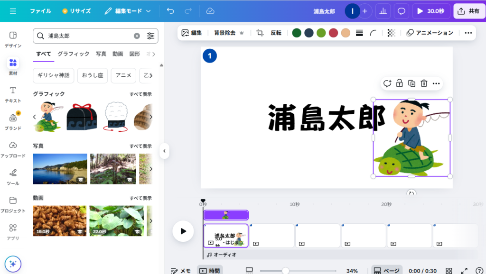Screen dimensions: 486x274
Task: Open the ファイル menu
Action: (x=40, y=11)
